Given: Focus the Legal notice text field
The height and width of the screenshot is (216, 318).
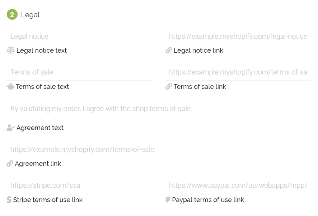Looking at the screenshot, I should [x=80, y=37].
